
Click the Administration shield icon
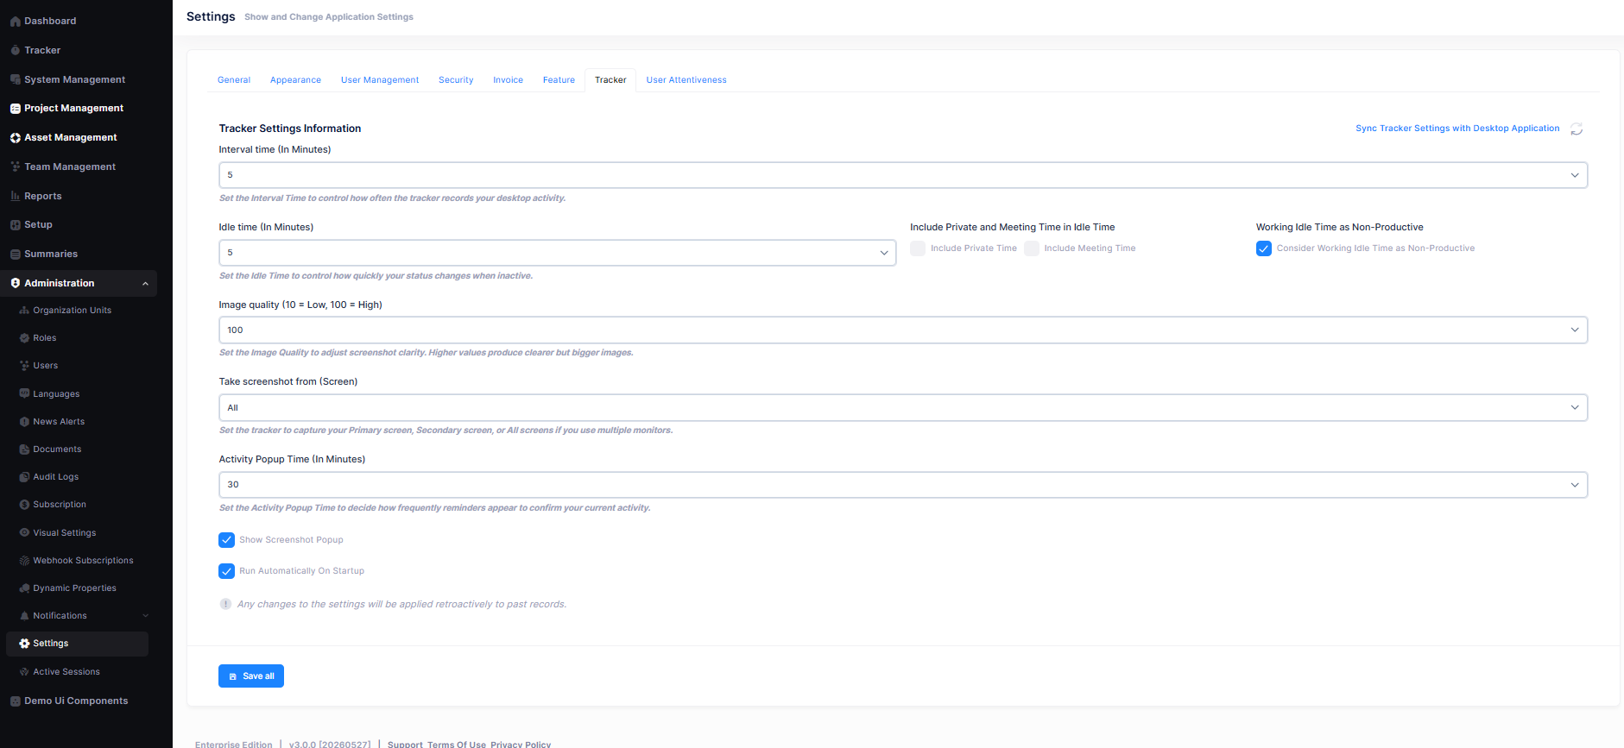pyautogui.click(x=15, y=283)
